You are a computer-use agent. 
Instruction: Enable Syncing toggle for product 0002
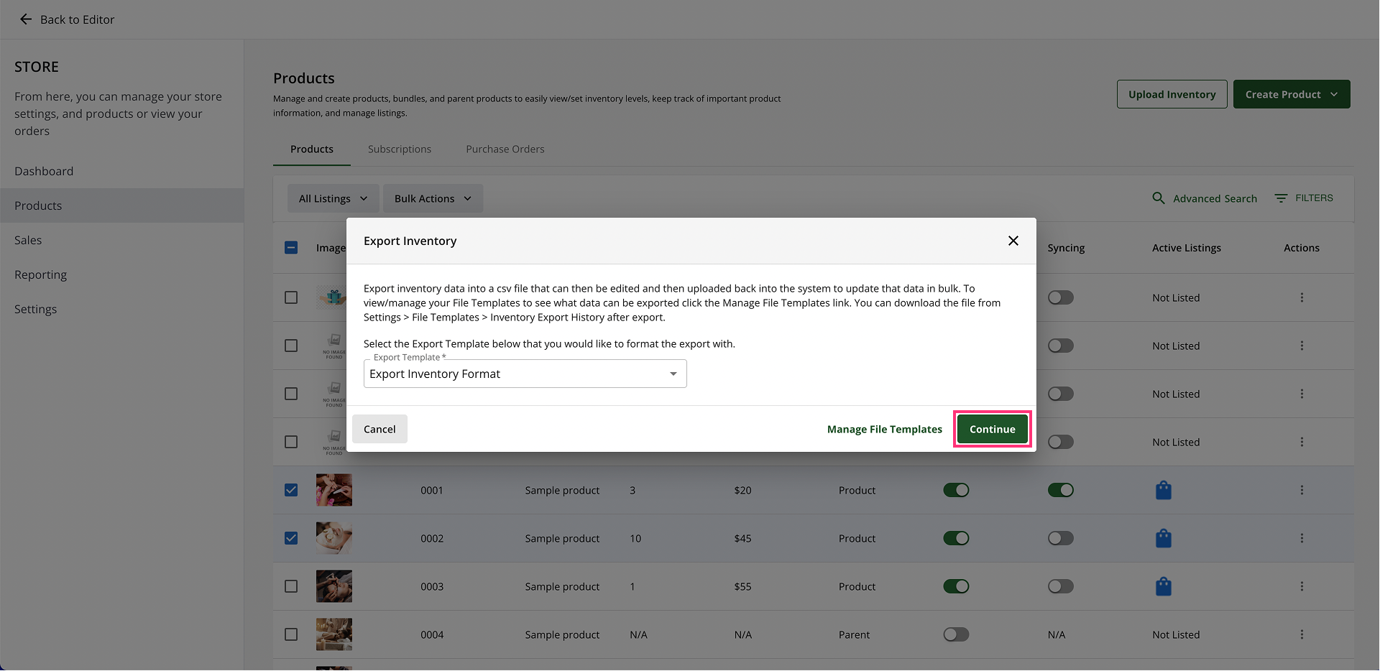(x=1061, y=538)
